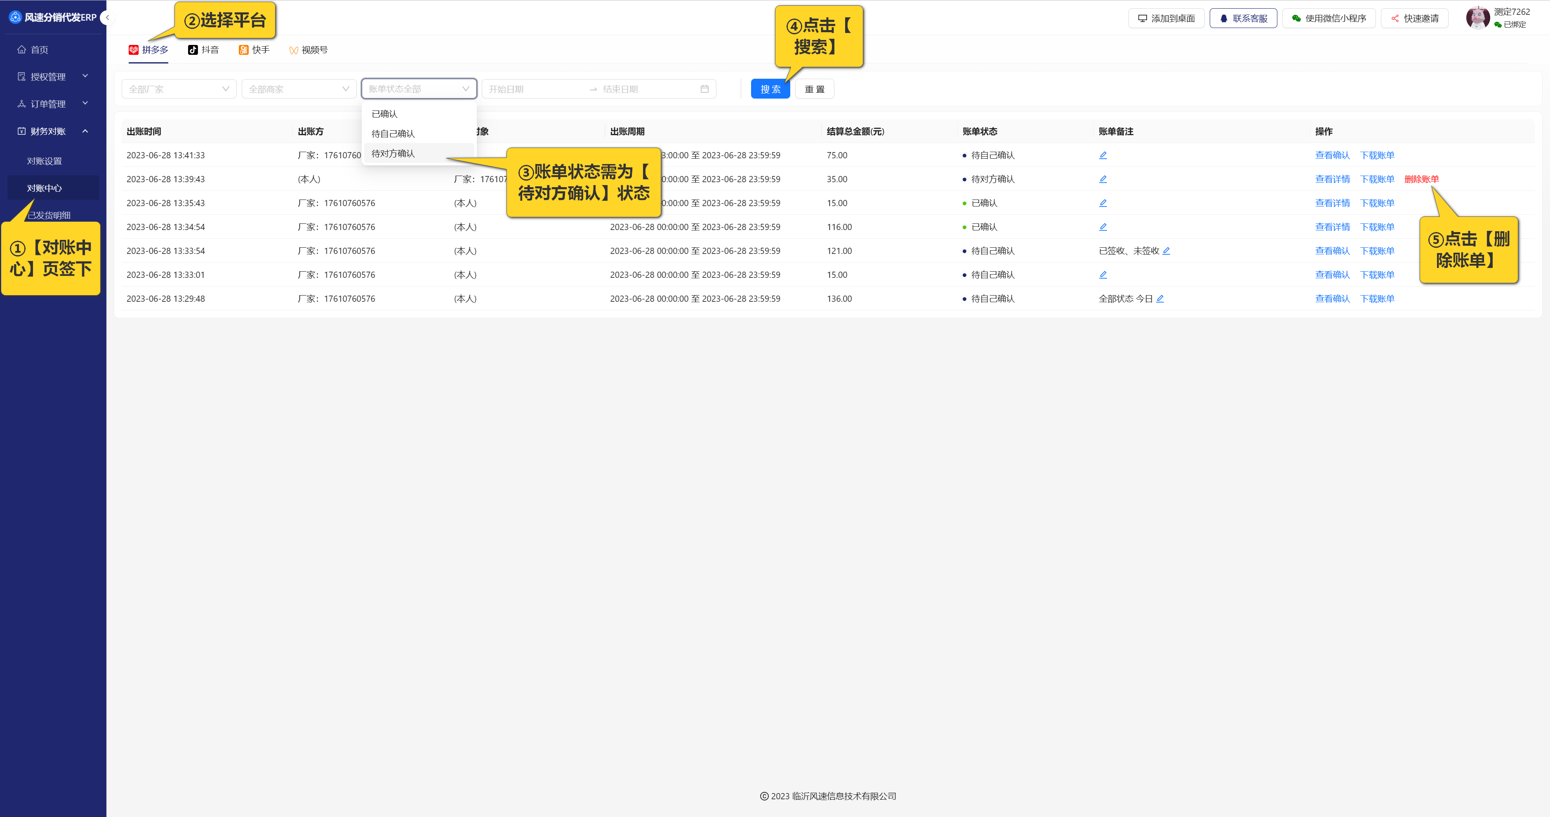Click 首页 home icon in sidebar
Viewport: 1550px width, 817px height.
[x=22, y=49]
